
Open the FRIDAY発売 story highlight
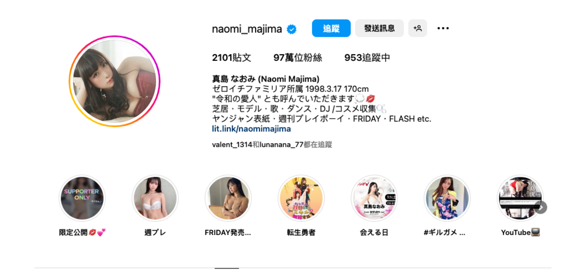[x=228, y=198]
